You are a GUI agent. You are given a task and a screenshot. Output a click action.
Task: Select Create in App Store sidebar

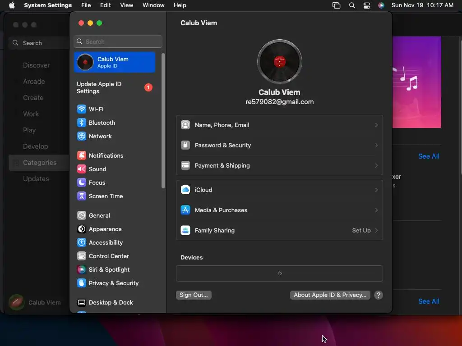click(33, 98)
